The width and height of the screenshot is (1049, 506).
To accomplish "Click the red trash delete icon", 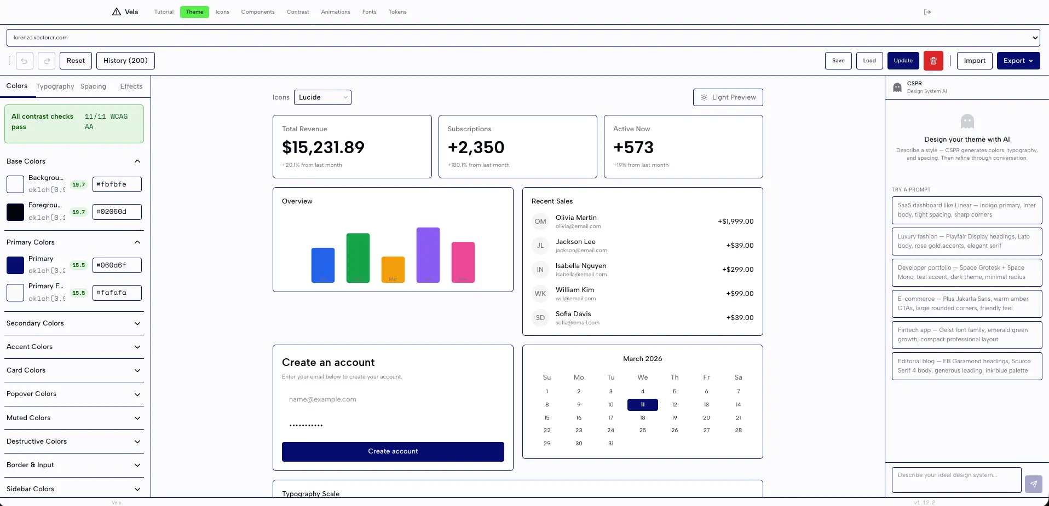I will (x=933, y=61).
